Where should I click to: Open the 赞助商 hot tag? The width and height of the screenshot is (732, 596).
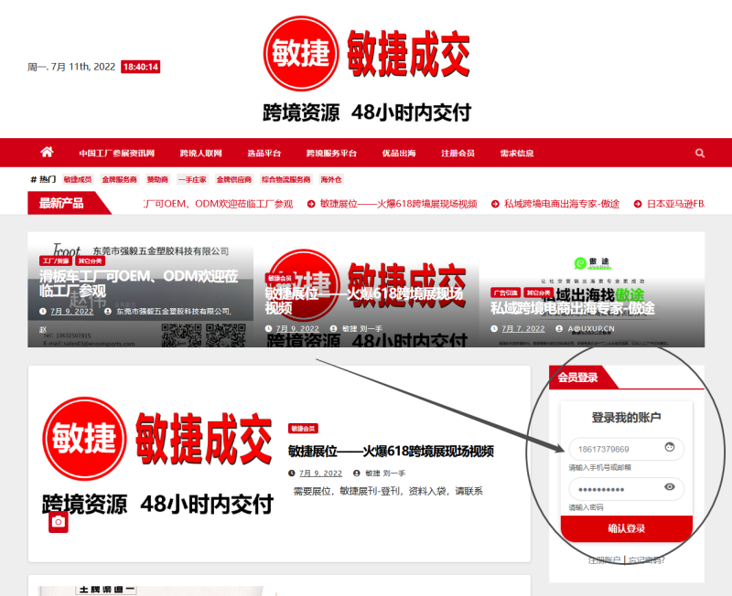(x=157, y=179)
